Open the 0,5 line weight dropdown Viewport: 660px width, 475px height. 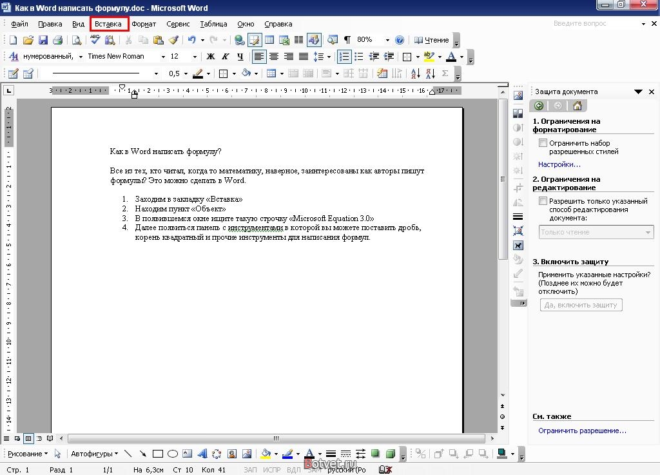tap(186, 73)
